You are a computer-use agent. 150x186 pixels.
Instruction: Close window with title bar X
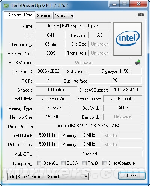pos(138,4)
